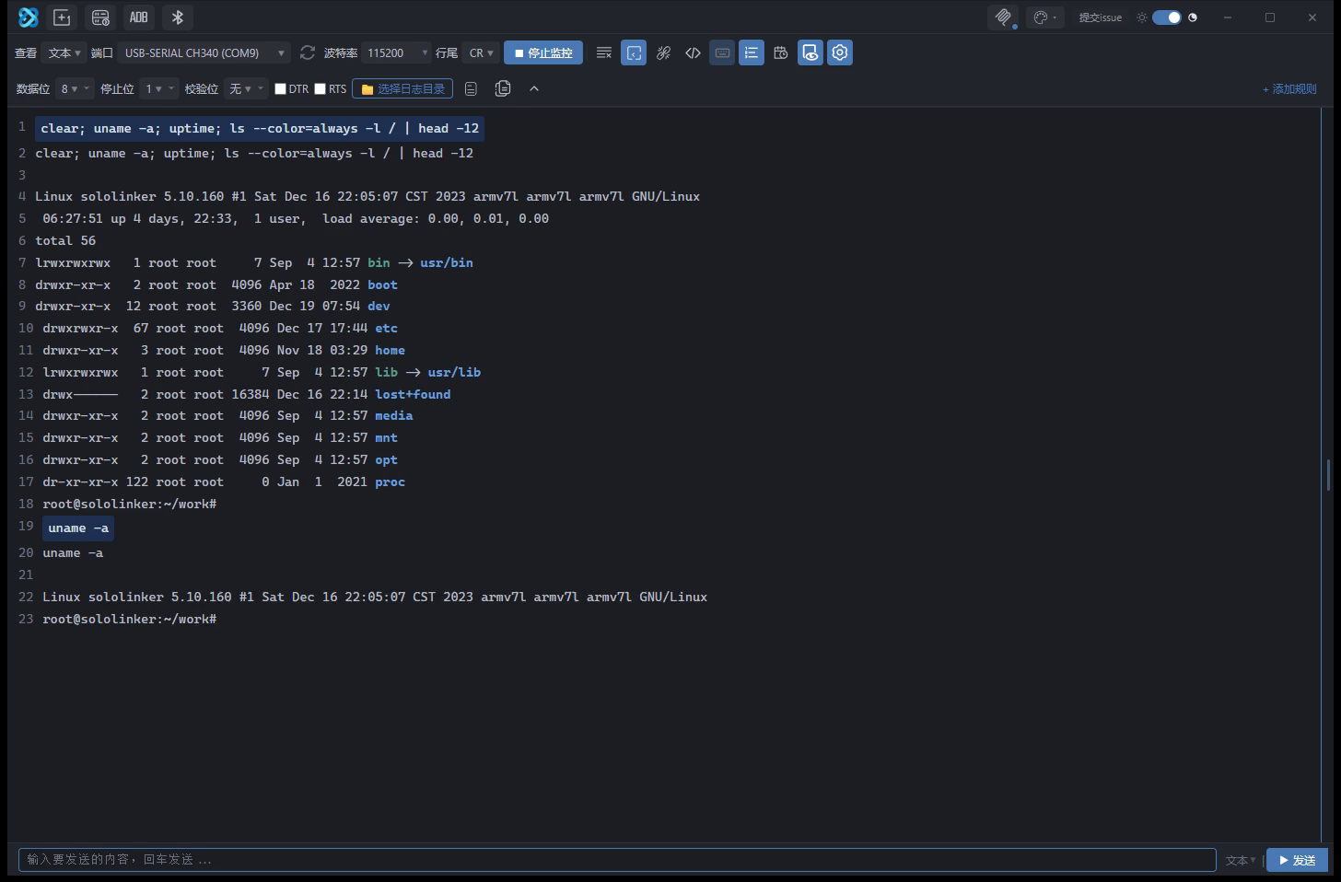
Task: Open the CR line ending dropdown
Action: [481, 52]
